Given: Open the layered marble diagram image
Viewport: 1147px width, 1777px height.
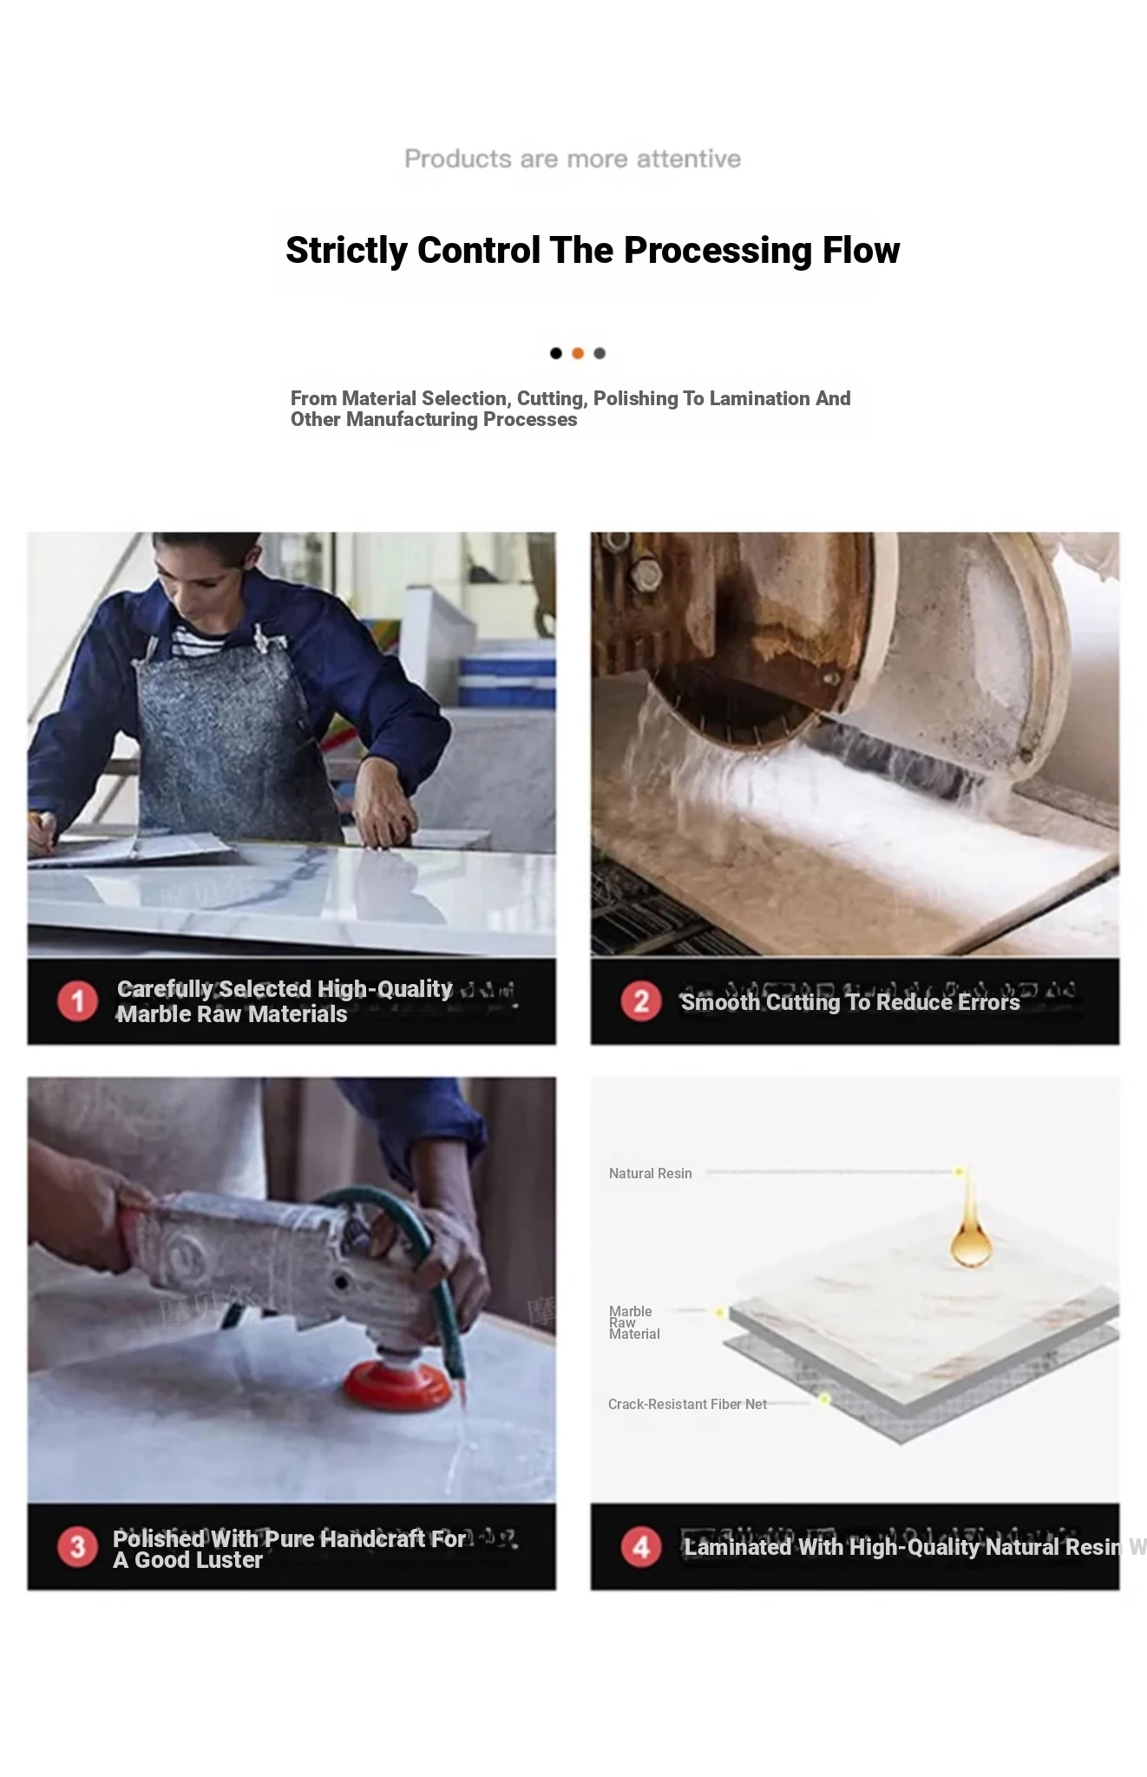Looking at the screenshot, I should 855,1289.
